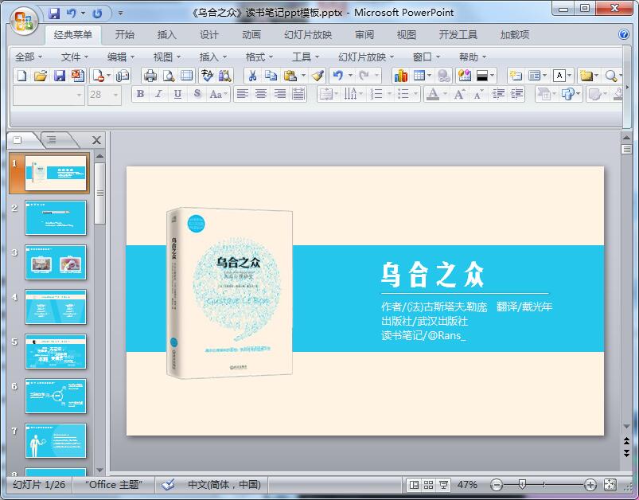Click the Align Left icon
The image size is (639, 500).
coord(243,95)
